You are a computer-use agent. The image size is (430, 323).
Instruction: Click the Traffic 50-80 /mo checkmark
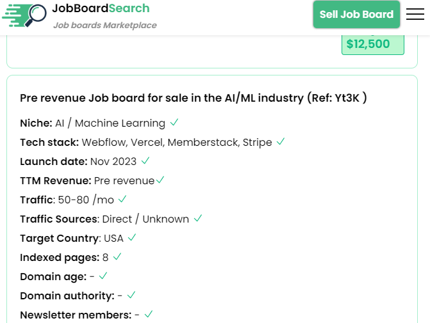[x=122, y=199]
